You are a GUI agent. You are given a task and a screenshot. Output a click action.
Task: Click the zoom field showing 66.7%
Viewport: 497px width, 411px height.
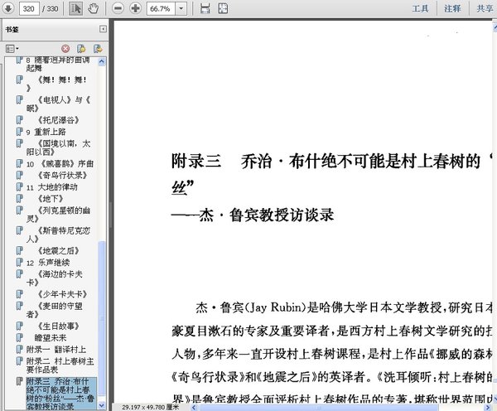click(x=161, y=8)
